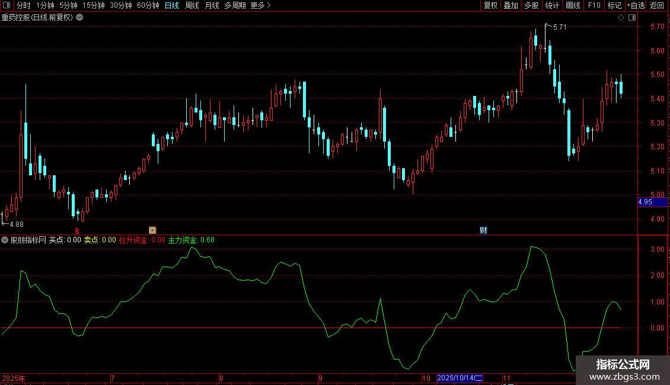The width and height of the screenshot is (670, 385).
Task: Toggle the side panel icon at top right
Action: pos(632,18)
